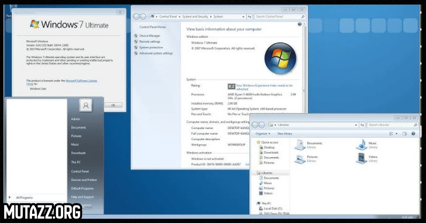Click the Back navigation arrow in the Libraries window

pos(255,125)
